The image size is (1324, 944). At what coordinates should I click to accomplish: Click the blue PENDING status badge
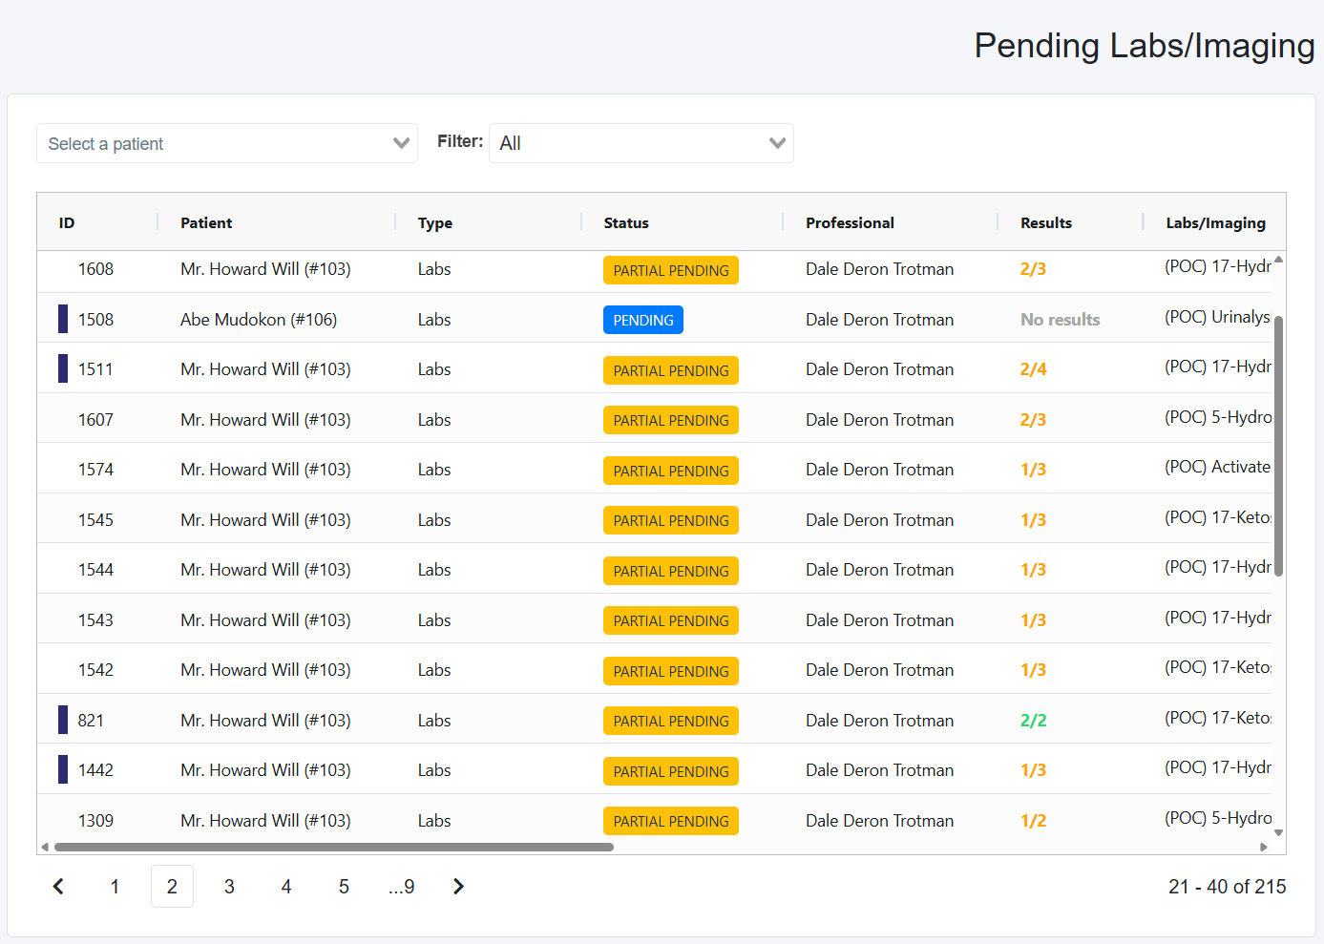642,320
